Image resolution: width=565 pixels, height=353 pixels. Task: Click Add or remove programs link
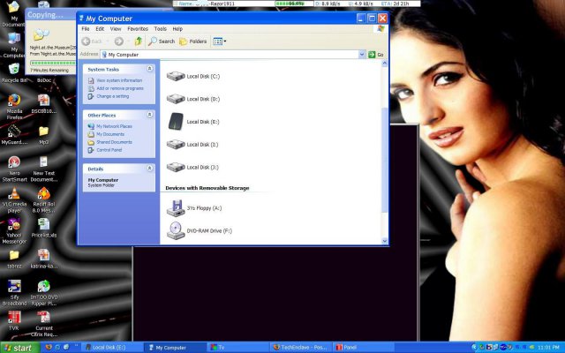pyautogui.click(x=120, y=88)
